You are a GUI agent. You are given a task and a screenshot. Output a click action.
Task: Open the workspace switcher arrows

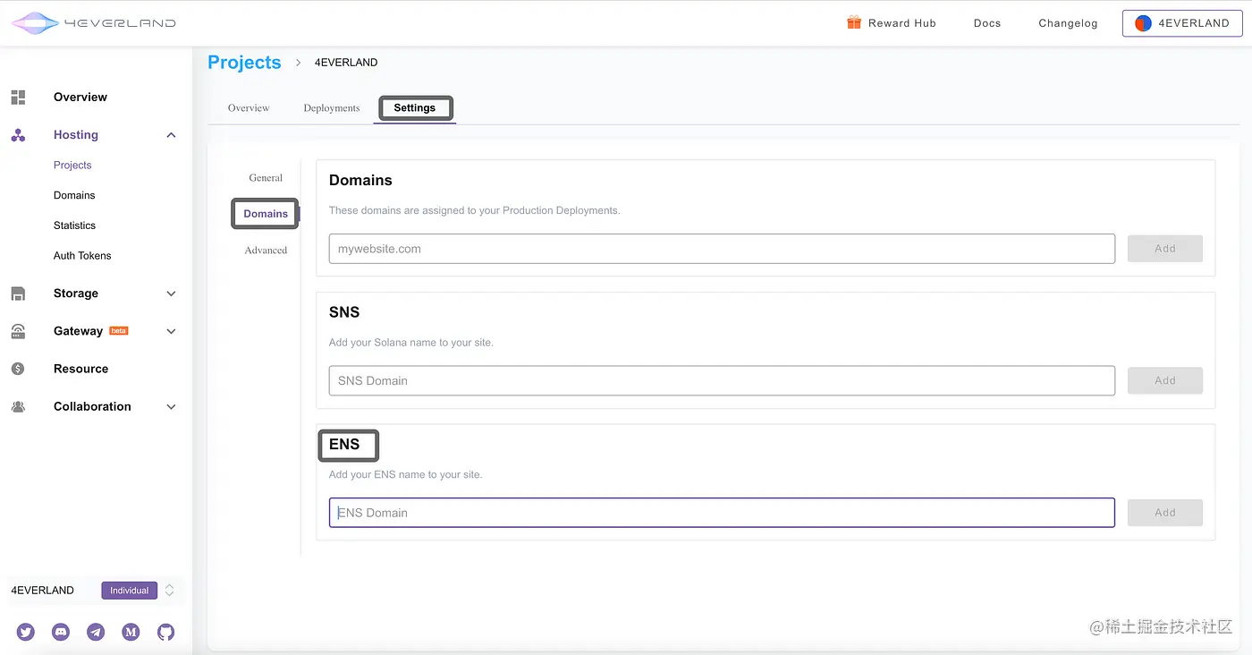169,591
